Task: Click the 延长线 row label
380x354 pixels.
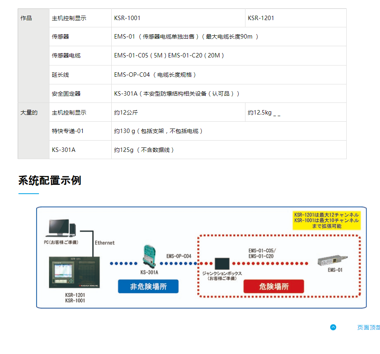Action: point(61,75)
